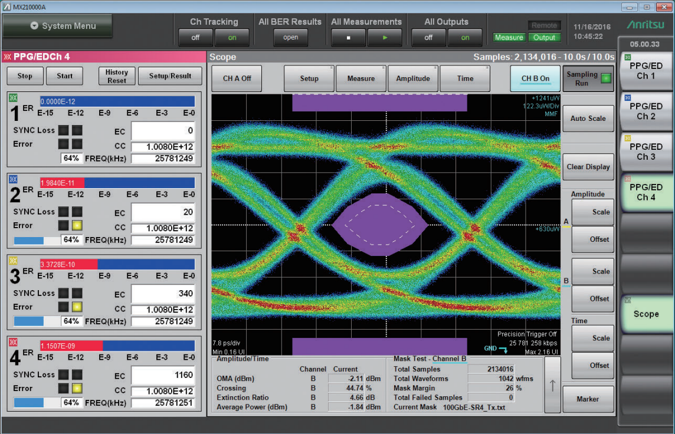The width and height of the screenshot is (675, 434).
Task: Turn Ch Tracking on
Action: [x=232, y=38]
